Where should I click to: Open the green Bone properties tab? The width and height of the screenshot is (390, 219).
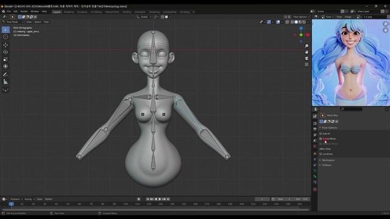[x=315, y=176]
